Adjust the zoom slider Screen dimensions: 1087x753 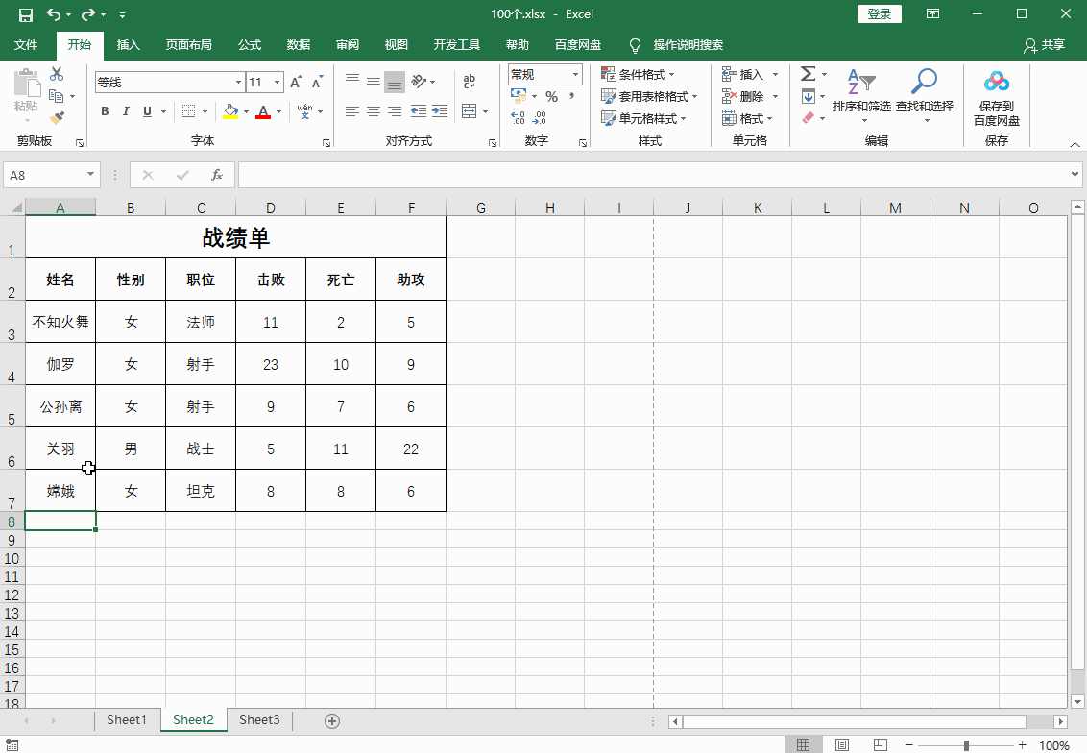pos(966,745)
